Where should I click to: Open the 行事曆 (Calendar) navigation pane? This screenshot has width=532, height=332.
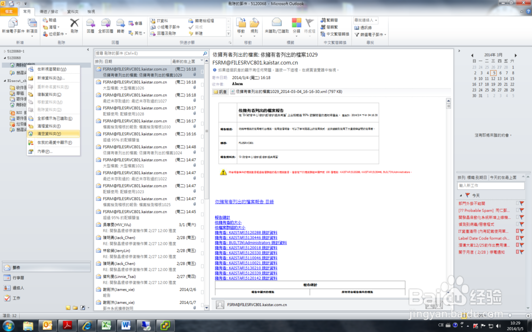(46, 277)
